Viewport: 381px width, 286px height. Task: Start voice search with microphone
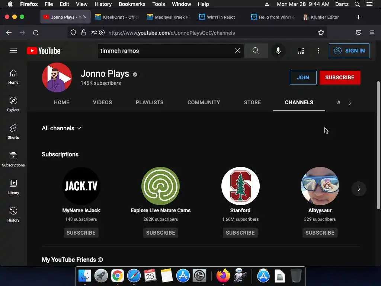278,51
